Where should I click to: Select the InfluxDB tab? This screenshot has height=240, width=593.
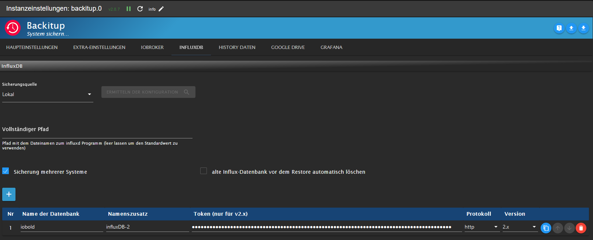click(x=191, y=47)
